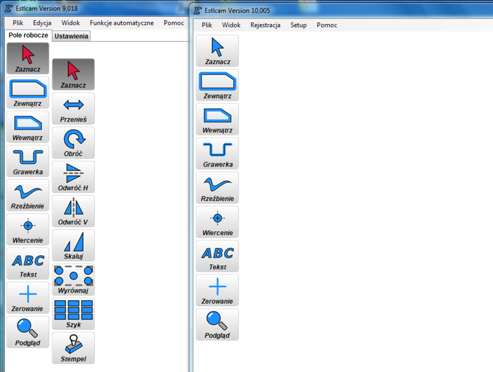493x372 pixels.
Task: Select Zerowanie tool in Version 10,005 window
Action: point(218,290)
